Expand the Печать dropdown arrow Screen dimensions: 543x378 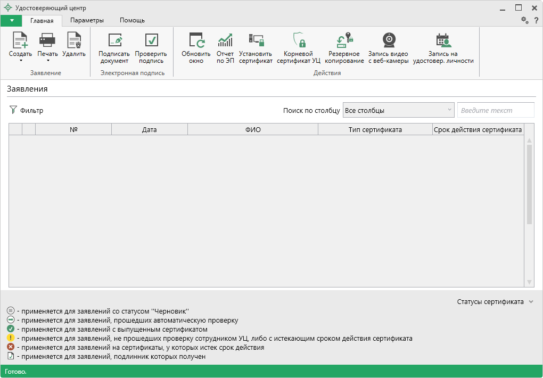(47, 61)
